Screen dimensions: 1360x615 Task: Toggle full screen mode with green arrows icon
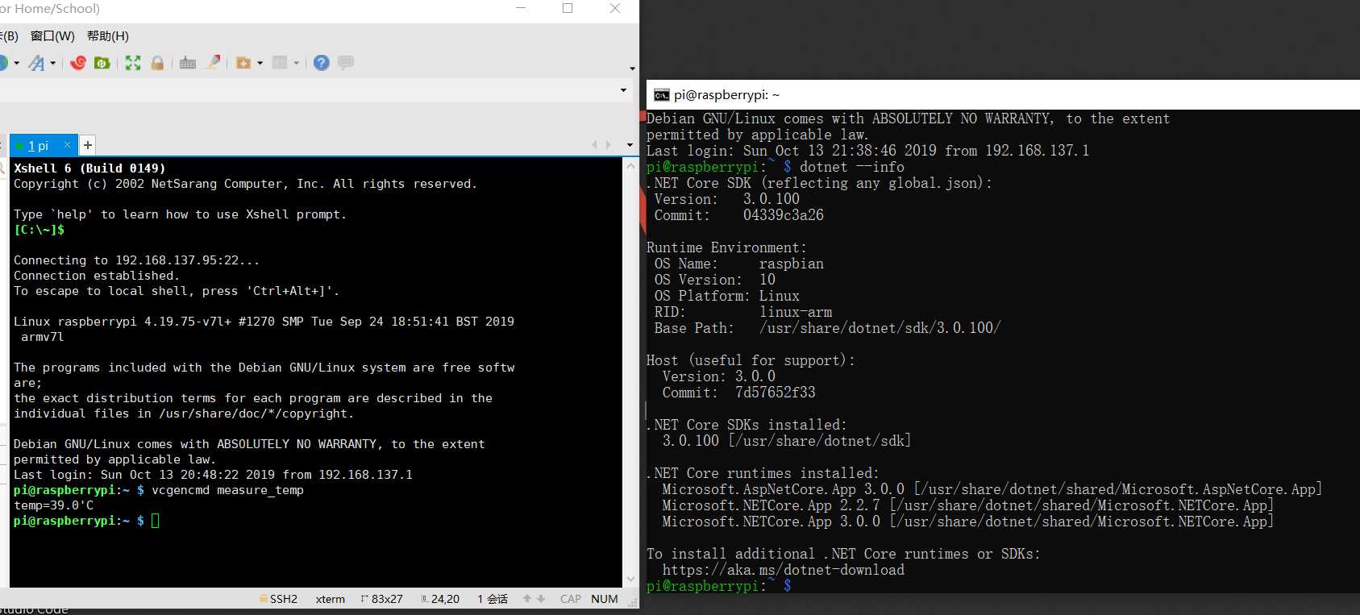coord(133,63)
